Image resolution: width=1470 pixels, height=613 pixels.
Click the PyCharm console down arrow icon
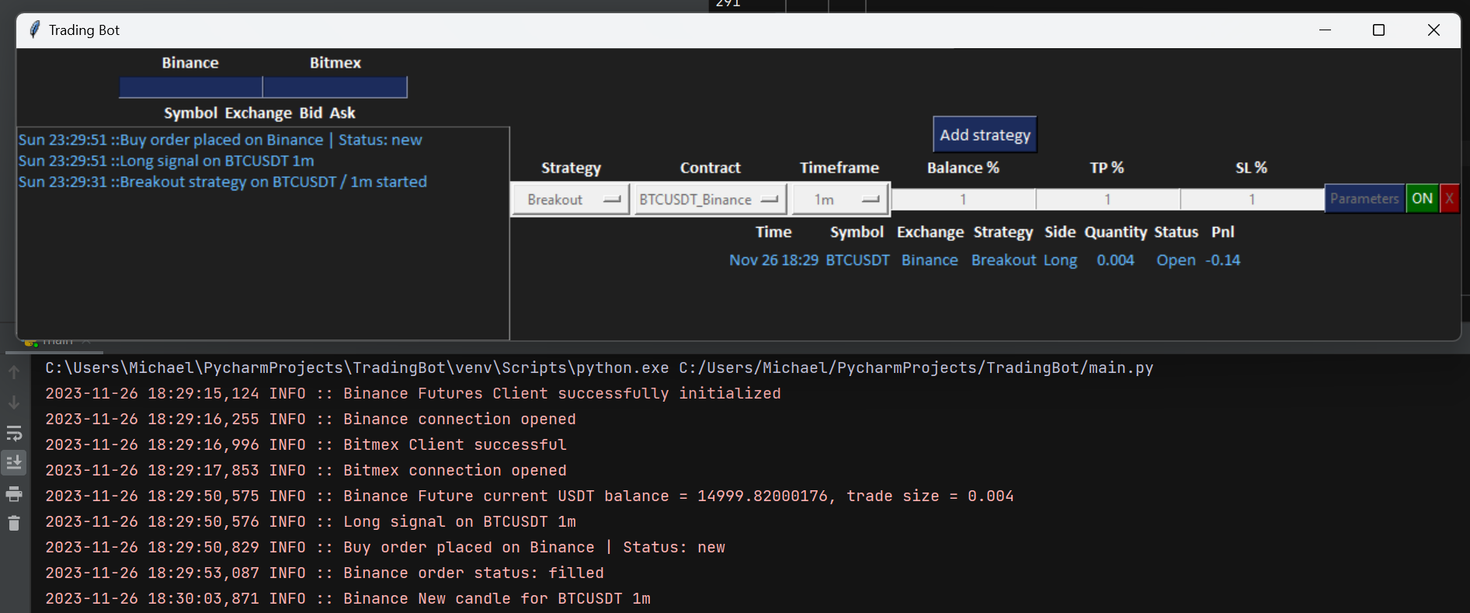click(14, 402)
